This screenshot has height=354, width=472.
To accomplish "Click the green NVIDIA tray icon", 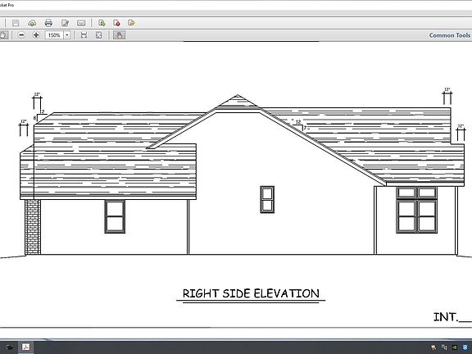I will tap(455, 347).
